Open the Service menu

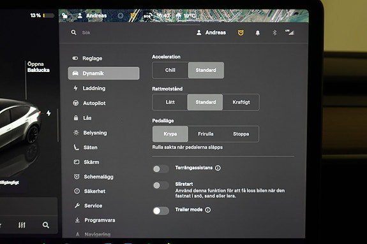point(88,206)
